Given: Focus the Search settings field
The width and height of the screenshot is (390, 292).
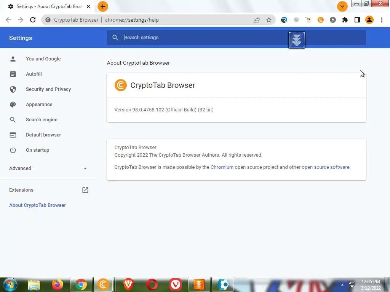Looking at the screenshot, I should [236, 38].
